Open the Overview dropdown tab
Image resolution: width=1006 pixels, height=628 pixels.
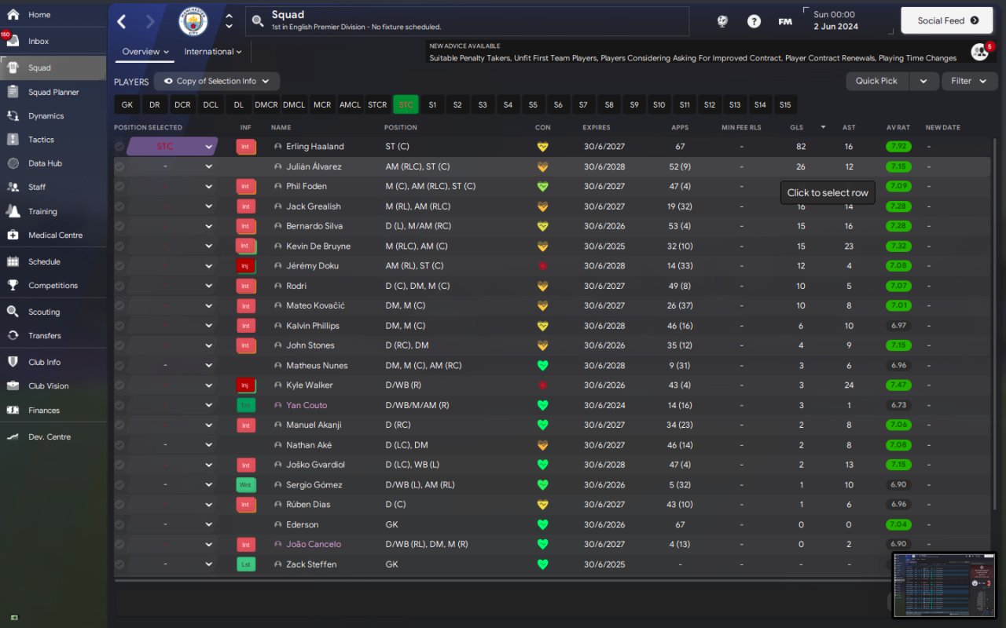(146, 52)
